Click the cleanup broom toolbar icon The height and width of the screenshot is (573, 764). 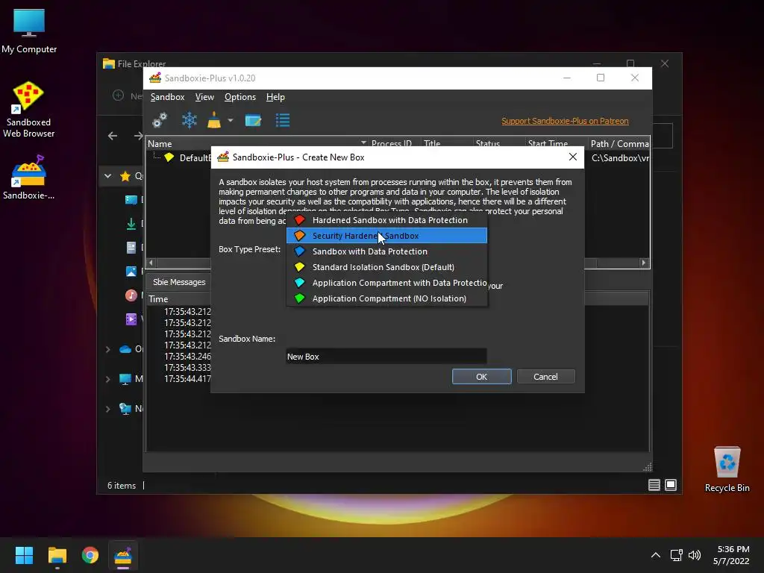(x=214, y=120)
